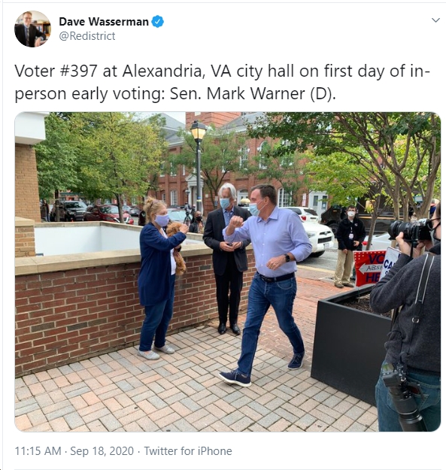The height and width of the screenshot is (470, 446).
Task: Open the tweet timestamp 11:15 AM
Action: [x=38, y=450]
